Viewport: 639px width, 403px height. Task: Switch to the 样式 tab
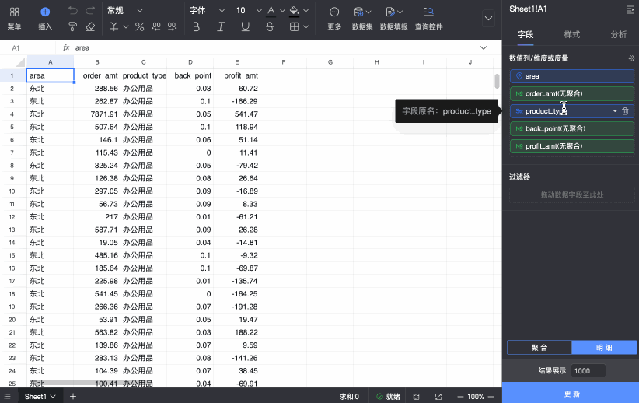[x=572, y=35]
